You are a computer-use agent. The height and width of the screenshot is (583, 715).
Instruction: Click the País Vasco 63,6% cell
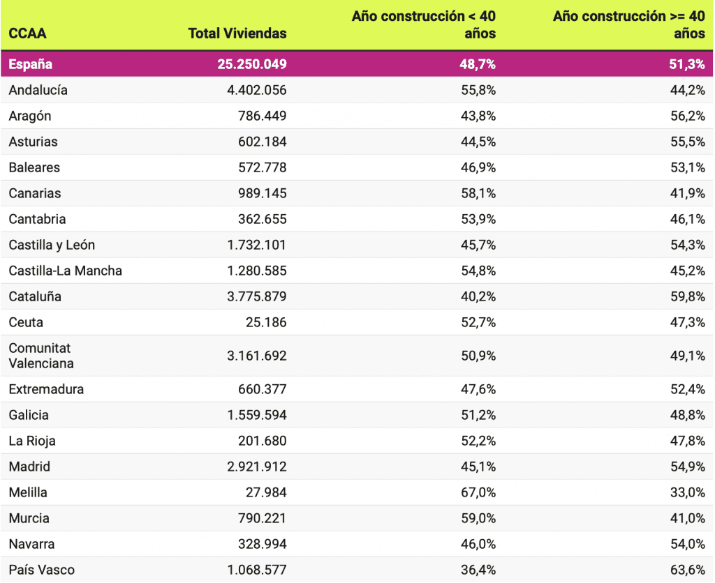(688, 570)
